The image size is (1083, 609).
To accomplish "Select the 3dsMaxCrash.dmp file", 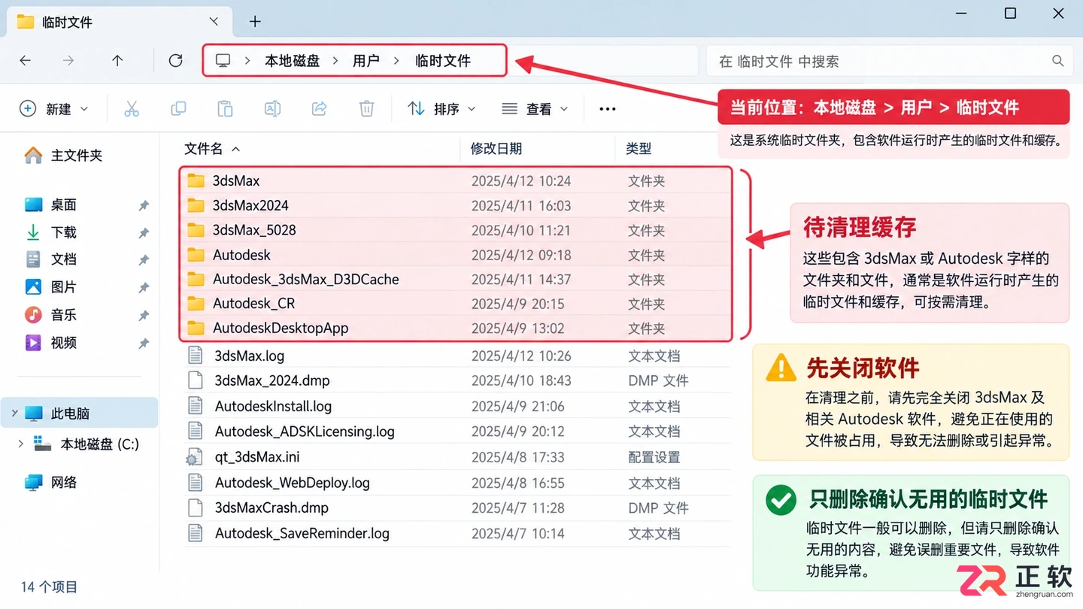I will pyautogui.click(x=457, y=507).
